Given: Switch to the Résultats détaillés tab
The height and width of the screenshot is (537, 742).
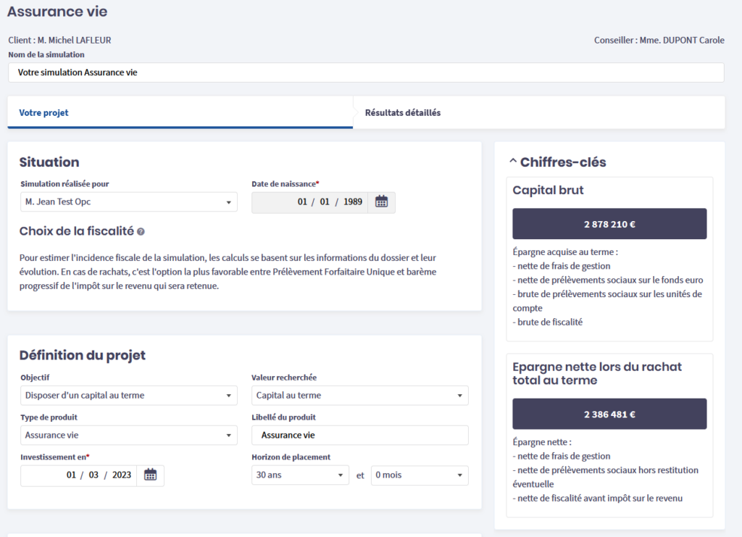Looking at the screenshot, I should [x=402, y=113].
